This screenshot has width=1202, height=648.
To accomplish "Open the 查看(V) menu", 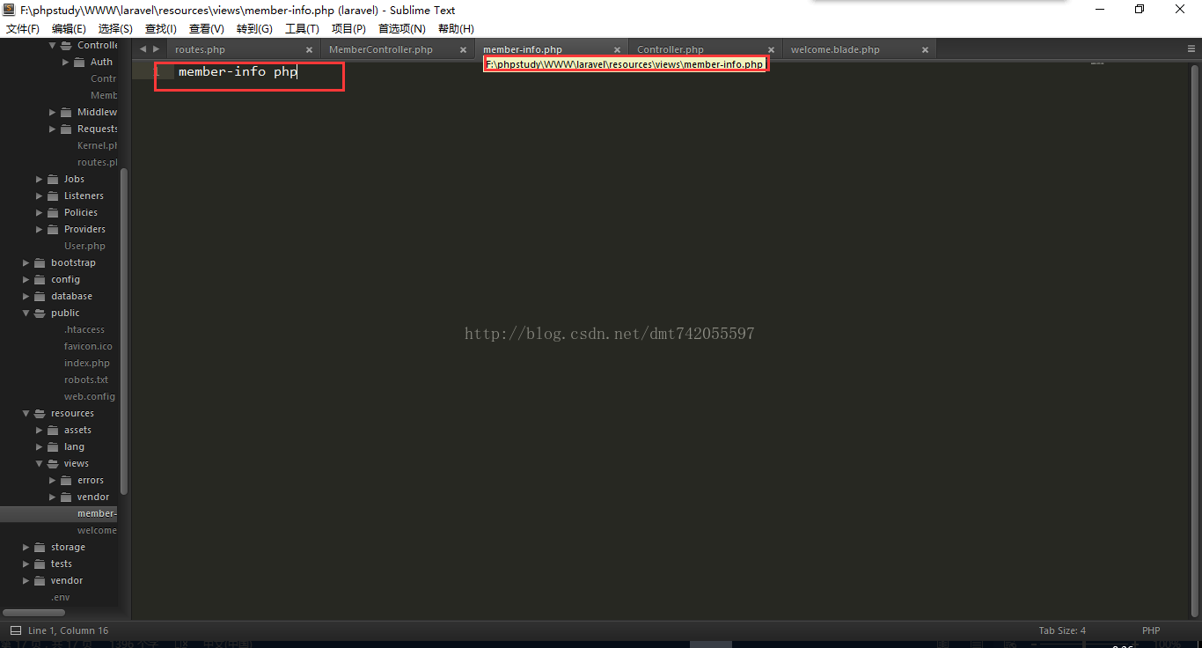I will click(x=207, y=29).
